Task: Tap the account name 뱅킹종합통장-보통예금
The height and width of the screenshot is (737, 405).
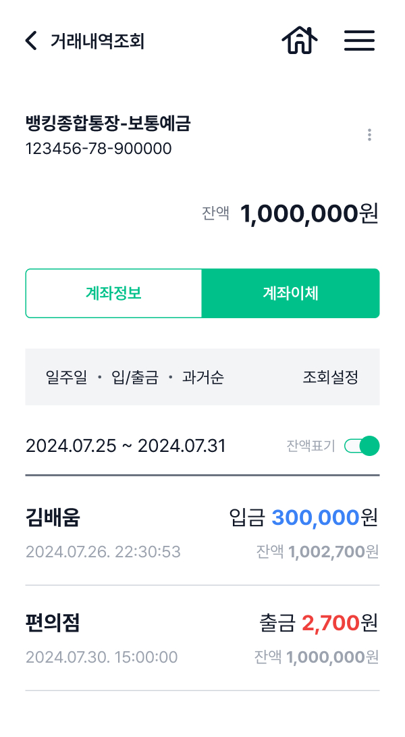Action: 108,124
